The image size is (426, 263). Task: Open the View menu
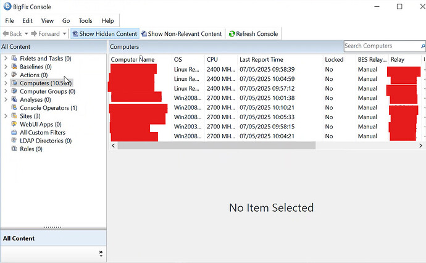click(48, 20)
